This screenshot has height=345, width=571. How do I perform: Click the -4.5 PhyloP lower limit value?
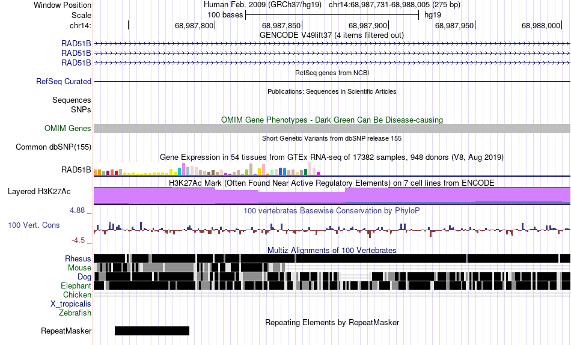click(78, 240)
